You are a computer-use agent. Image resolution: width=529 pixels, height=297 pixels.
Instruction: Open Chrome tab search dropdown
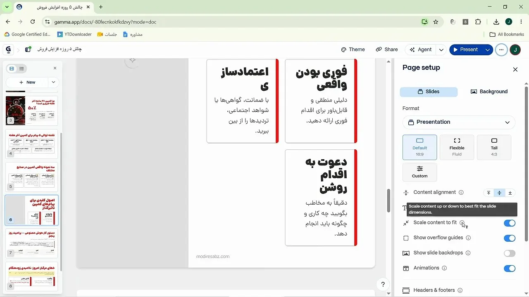7,7
